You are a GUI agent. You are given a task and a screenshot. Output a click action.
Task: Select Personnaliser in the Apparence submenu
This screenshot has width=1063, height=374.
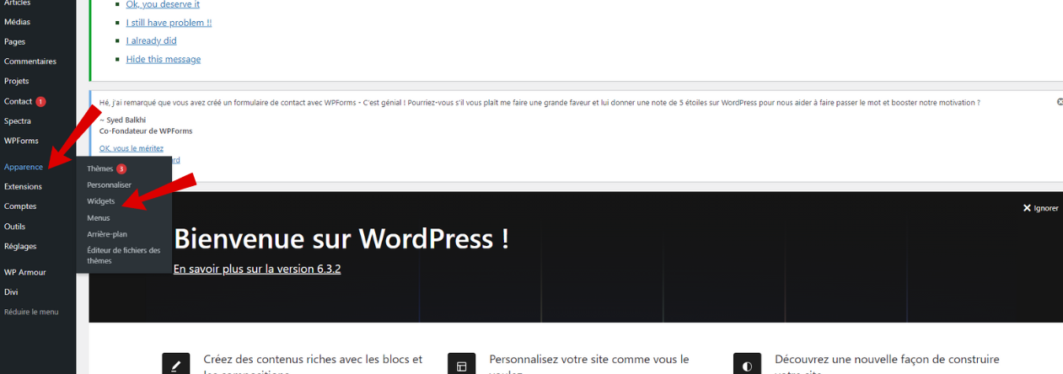(x=110, y=184)
